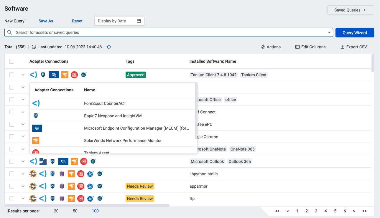The height and width of the screenshot is (218, 380).
Task: Set results per page to 50
Action: click(x=75, y=211)
